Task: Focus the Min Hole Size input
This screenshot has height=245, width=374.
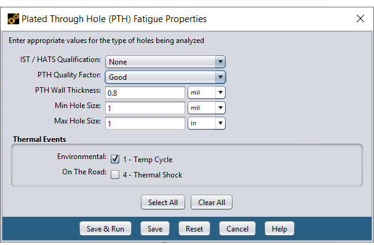Action: 145,108
